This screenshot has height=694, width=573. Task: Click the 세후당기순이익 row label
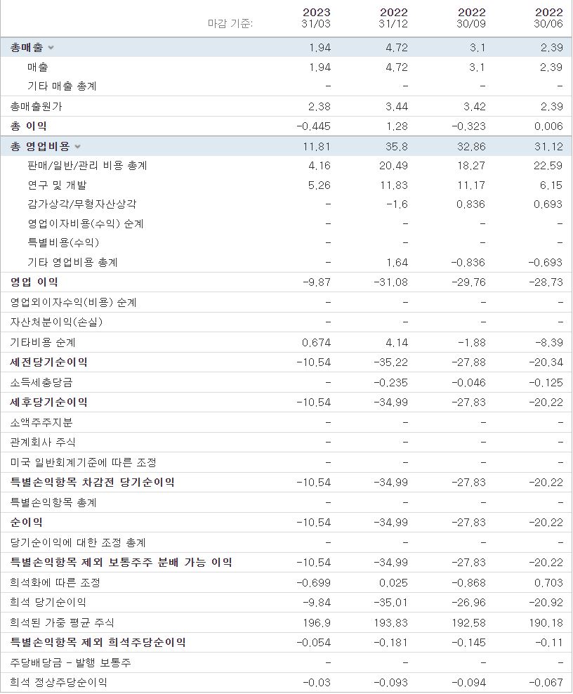click(x=48, y=402)
